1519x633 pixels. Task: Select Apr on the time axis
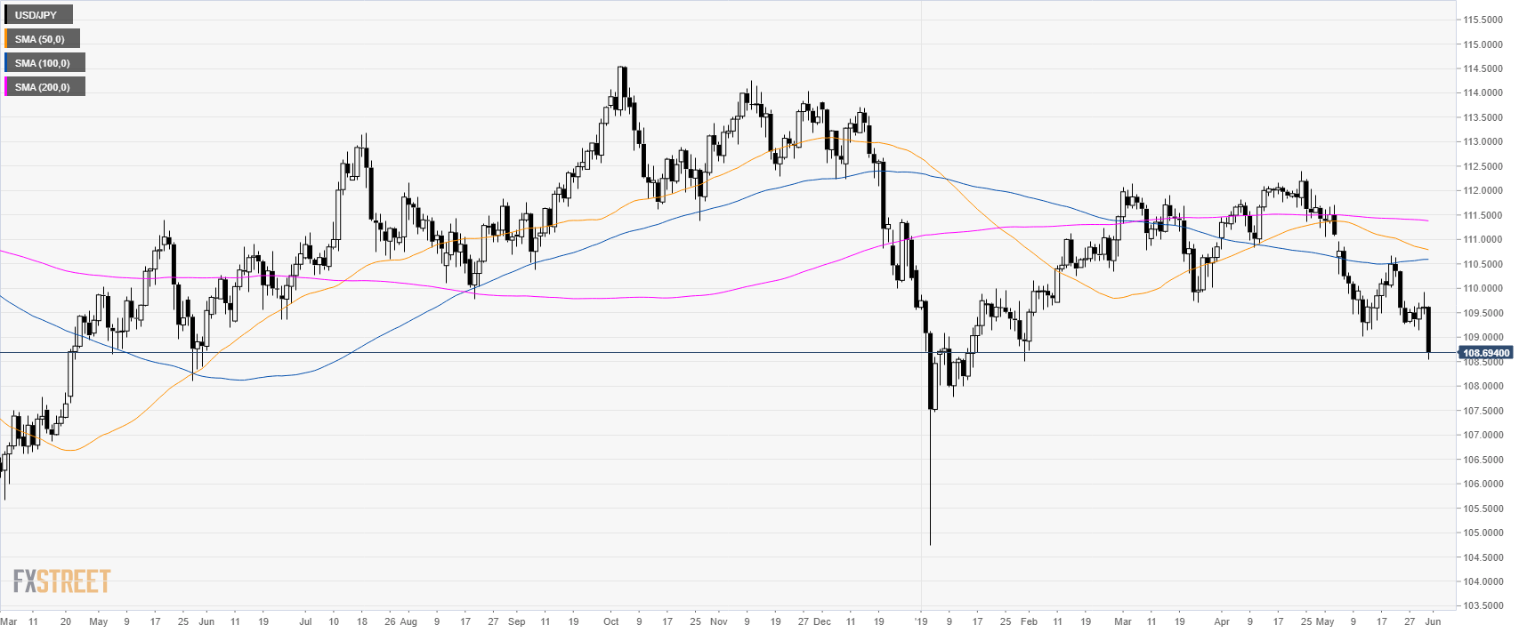1222,621
